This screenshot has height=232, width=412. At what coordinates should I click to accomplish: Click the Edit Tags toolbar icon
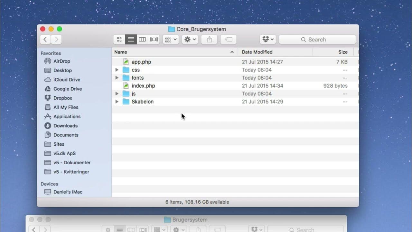point(228,39)
